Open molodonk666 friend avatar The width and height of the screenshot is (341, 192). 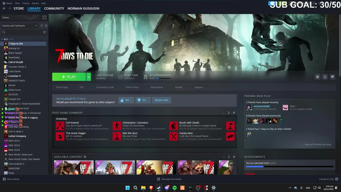(249, 107)
